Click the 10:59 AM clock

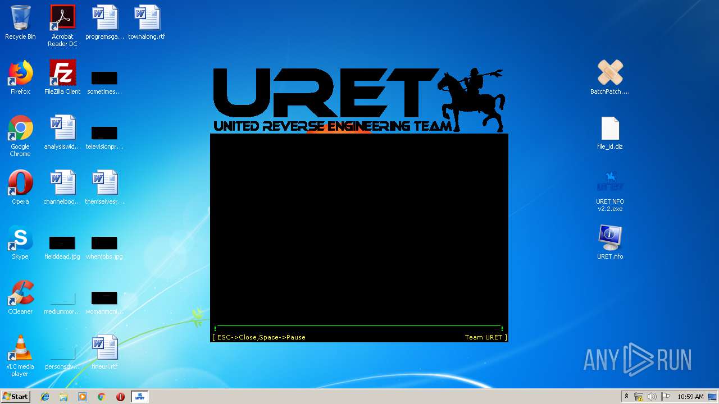690,397
